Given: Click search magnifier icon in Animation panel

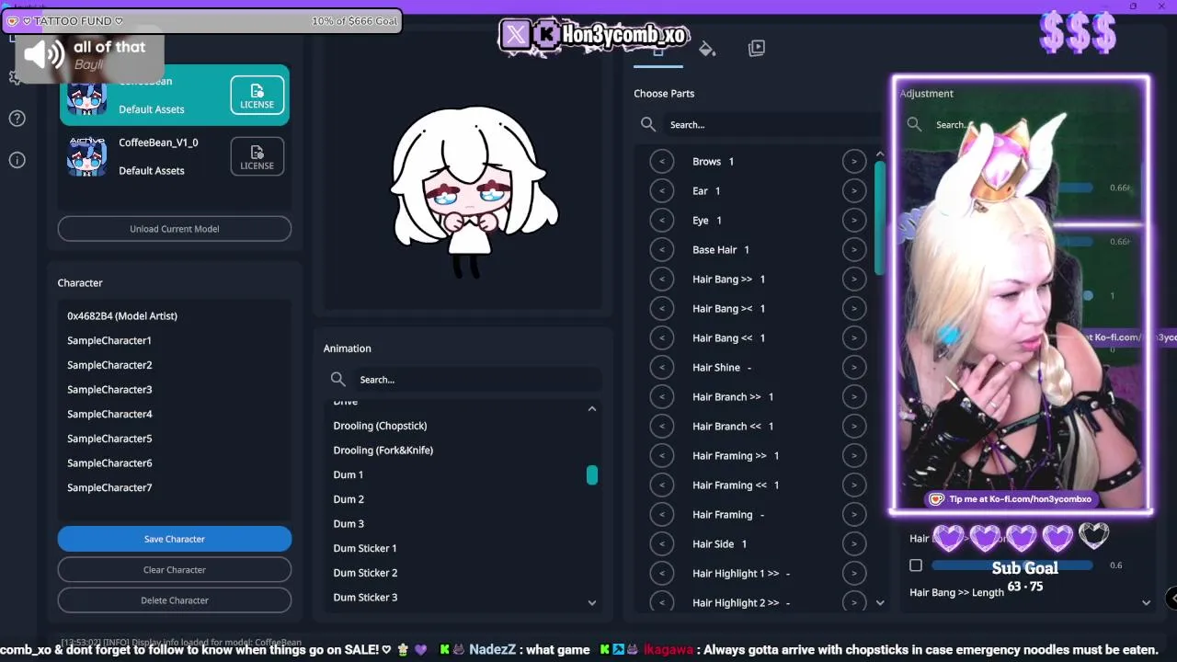Looking at the screenshot, I should (x=338, y=380).
